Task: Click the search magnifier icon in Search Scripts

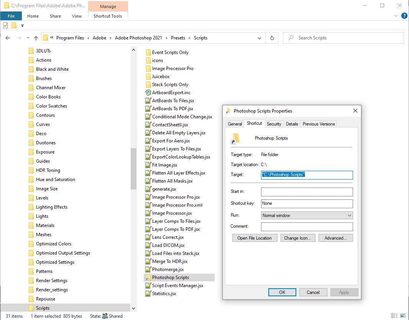Action: [291, 38]
